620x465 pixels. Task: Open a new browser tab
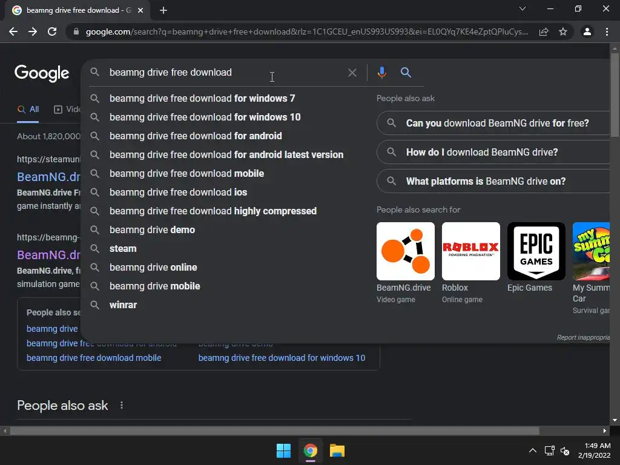[163, 10]
